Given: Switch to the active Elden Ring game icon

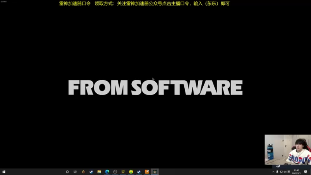Looking at the screenshot, I should 155,172.
